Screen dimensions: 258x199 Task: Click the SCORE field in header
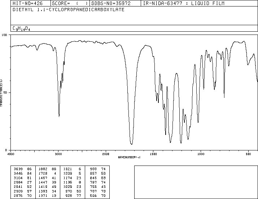[70, 3]
